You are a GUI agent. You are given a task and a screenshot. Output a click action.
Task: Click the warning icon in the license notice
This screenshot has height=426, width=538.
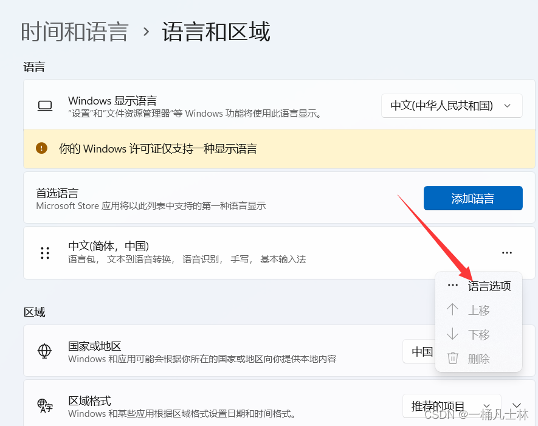point(41,148)
